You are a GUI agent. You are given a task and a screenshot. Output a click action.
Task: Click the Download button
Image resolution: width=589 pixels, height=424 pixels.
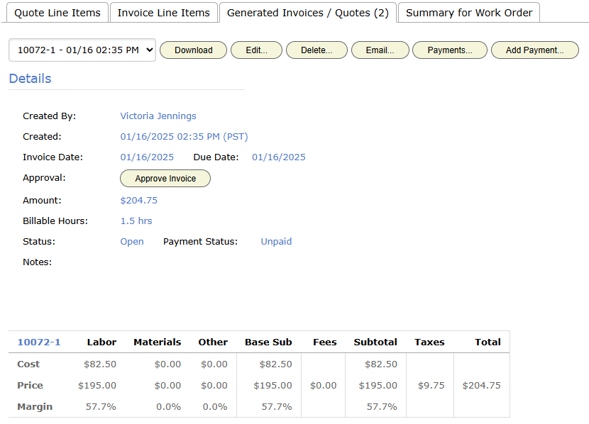pyautogui.click(x=194, y=50)
